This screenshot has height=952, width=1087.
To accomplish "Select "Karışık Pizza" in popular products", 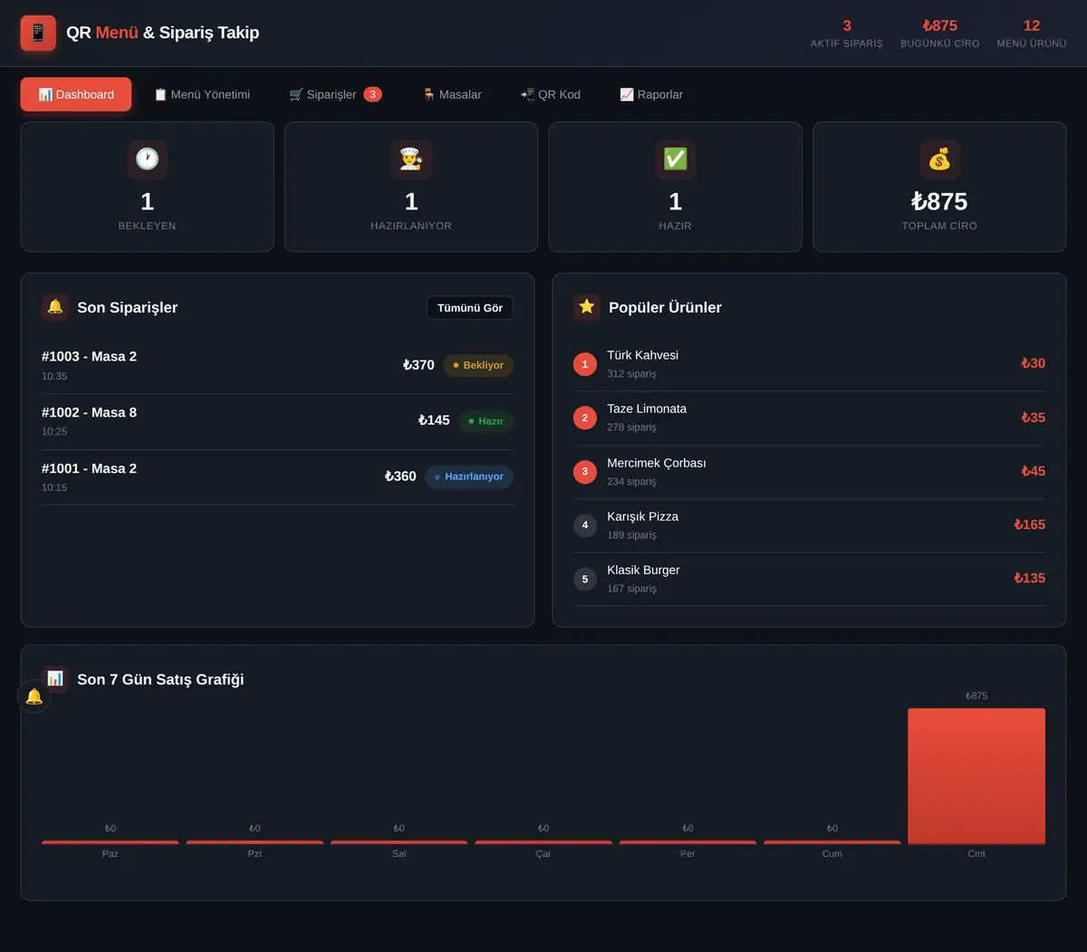I will [x=809, y=525].
